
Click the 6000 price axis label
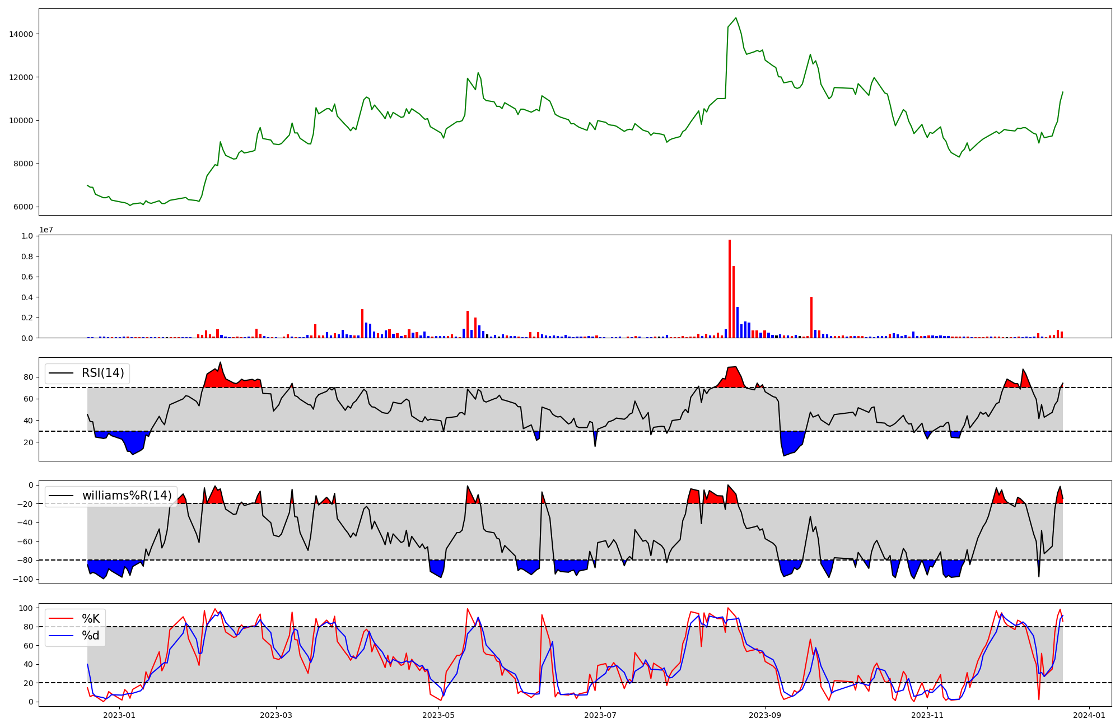point(24,207)
